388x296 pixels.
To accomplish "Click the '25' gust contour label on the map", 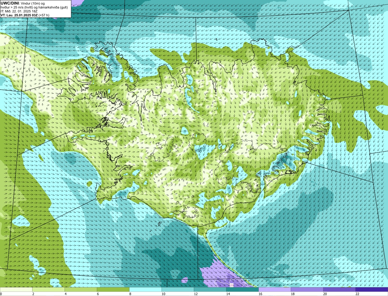I will pos(232,285).
